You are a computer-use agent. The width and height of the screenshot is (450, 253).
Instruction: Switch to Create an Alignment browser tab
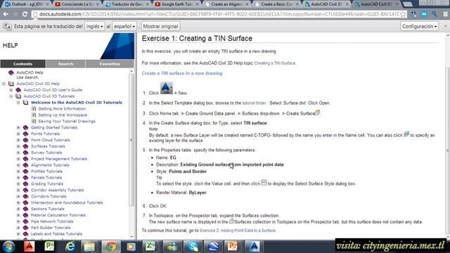pos(227,4)
